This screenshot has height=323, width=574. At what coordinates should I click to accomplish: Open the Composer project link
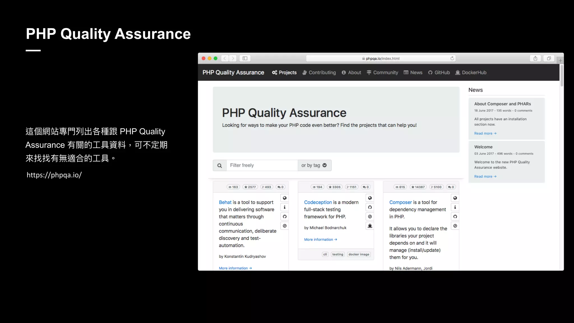pyautogui.click(x=401, y=202)
